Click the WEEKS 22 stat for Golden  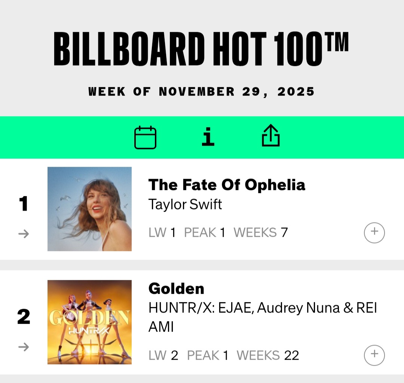(x=268, y=355)
